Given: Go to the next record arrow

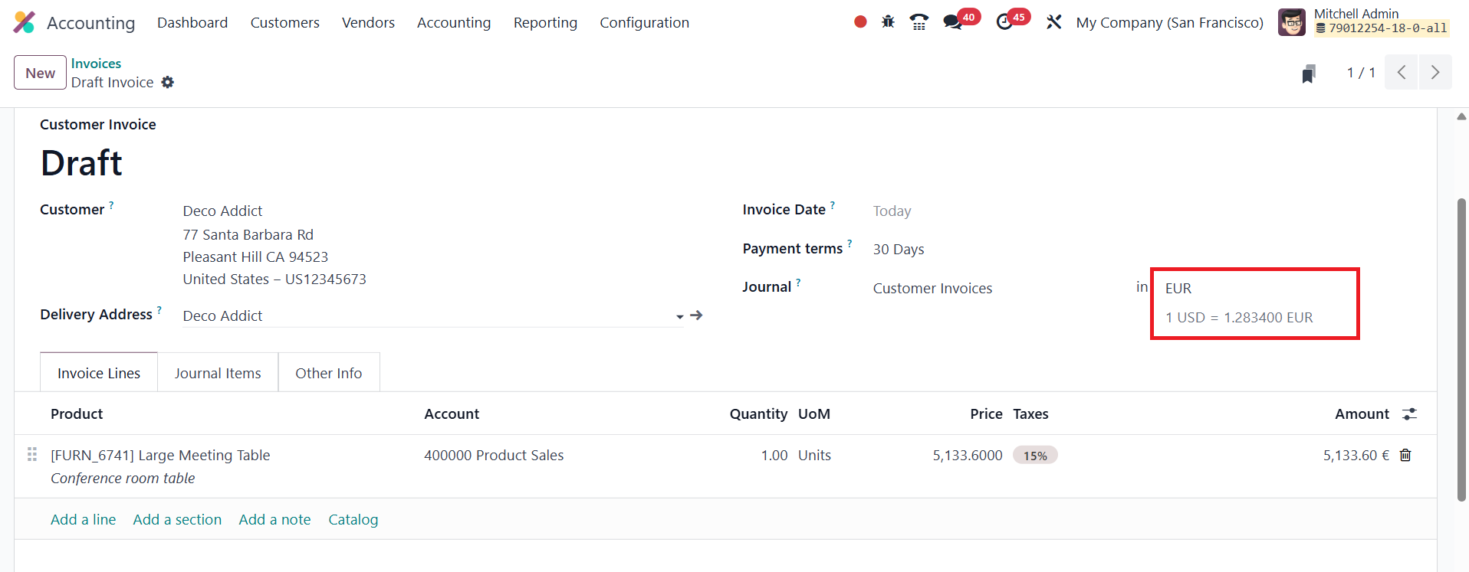Looking at the screenshot, I should (x=1434, y=73).
